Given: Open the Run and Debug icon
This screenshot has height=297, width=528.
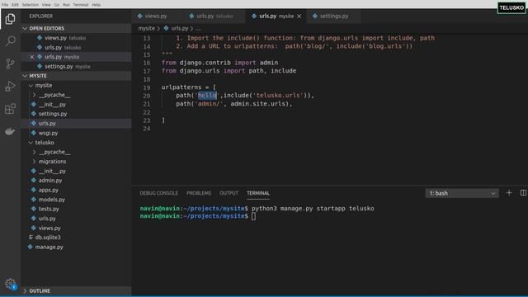Looking at the screenshot, I should [10, 86].
